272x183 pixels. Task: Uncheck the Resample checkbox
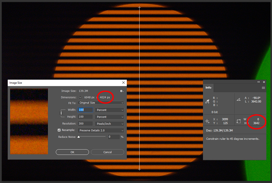click(59, 130)
